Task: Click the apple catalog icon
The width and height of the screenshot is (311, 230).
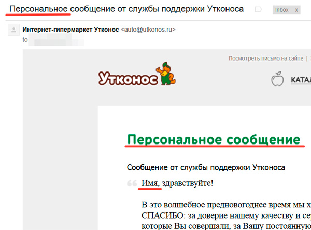Action: tap(277, 80)
